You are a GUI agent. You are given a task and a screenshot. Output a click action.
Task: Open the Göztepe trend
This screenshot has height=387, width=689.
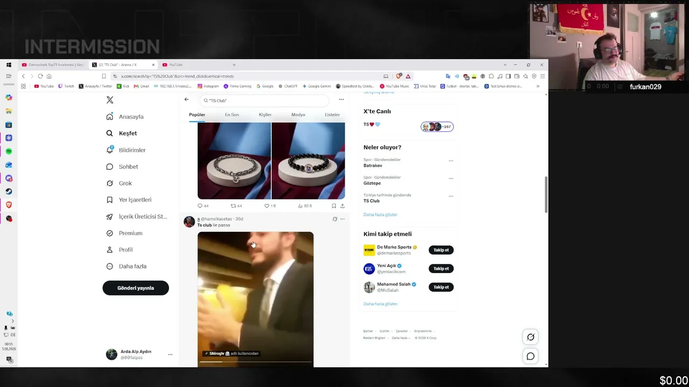tap(372, 183)
